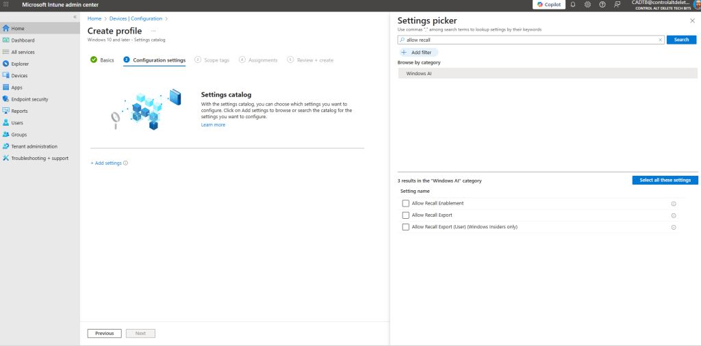The width and height of the screenshot is (701, 346).
Task: Tick Allow Recall Export (User) checkbox
Action: (x=406, y=227)
